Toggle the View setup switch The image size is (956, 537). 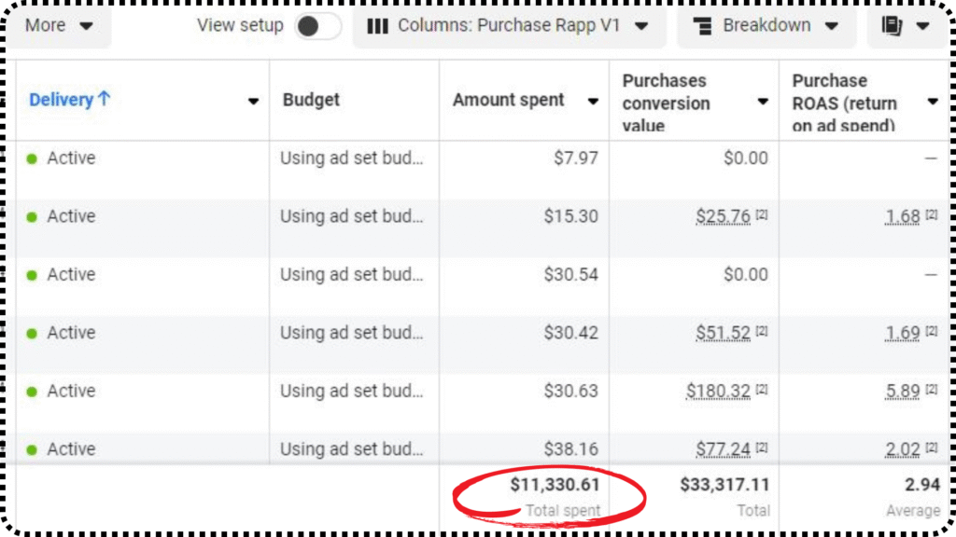pyautogui.click(x=318, y=26)
